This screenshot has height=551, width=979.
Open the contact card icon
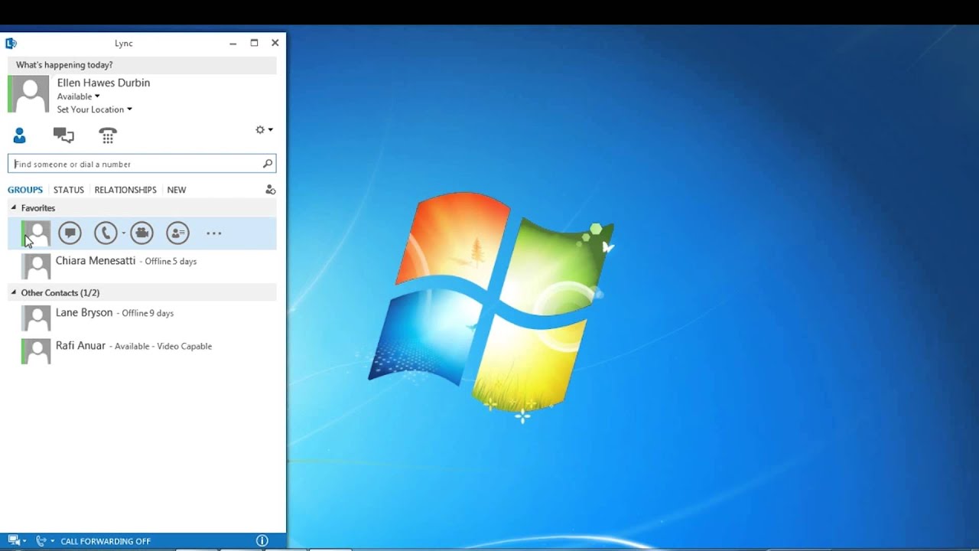(x=177, y=233)
